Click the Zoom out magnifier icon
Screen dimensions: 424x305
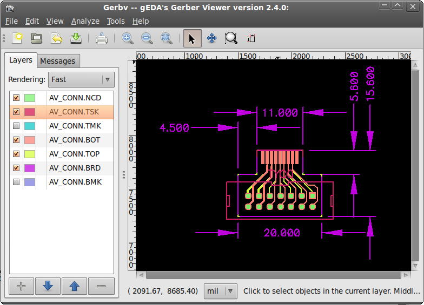click(x=147, y=38)
